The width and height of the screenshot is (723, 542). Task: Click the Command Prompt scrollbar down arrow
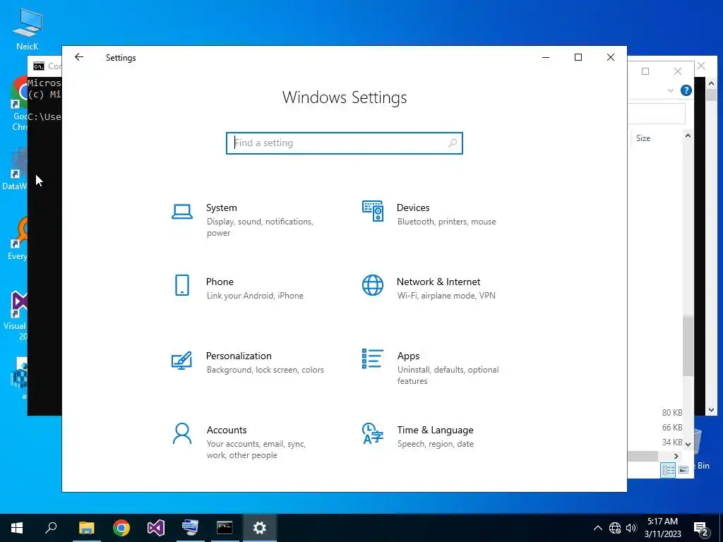coord(711,410)
